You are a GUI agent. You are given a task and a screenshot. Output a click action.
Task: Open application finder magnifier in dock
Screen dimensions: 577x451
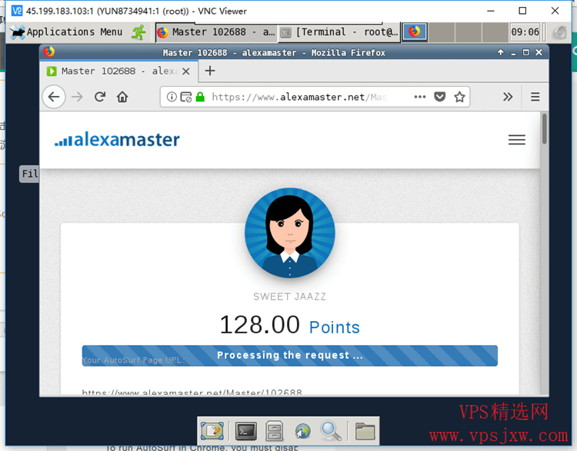331,431
